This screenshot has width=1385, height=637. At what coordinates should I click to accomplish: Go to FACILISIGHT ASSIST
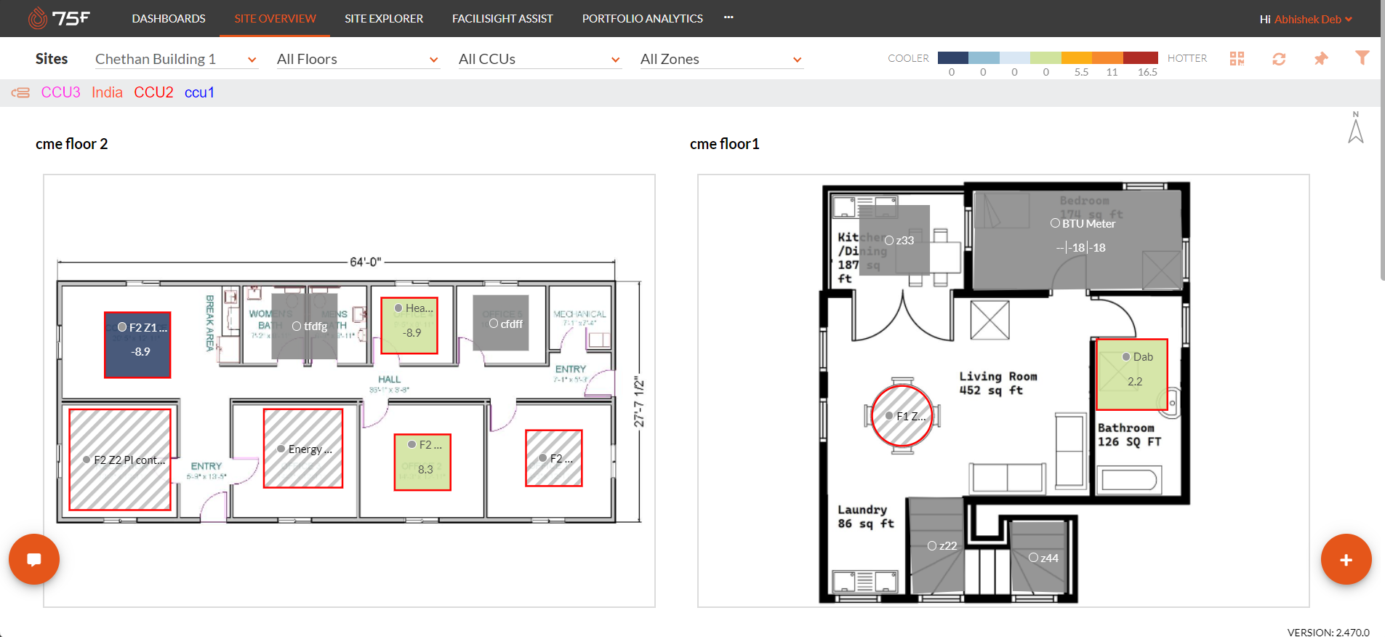(x=502, y=18)
